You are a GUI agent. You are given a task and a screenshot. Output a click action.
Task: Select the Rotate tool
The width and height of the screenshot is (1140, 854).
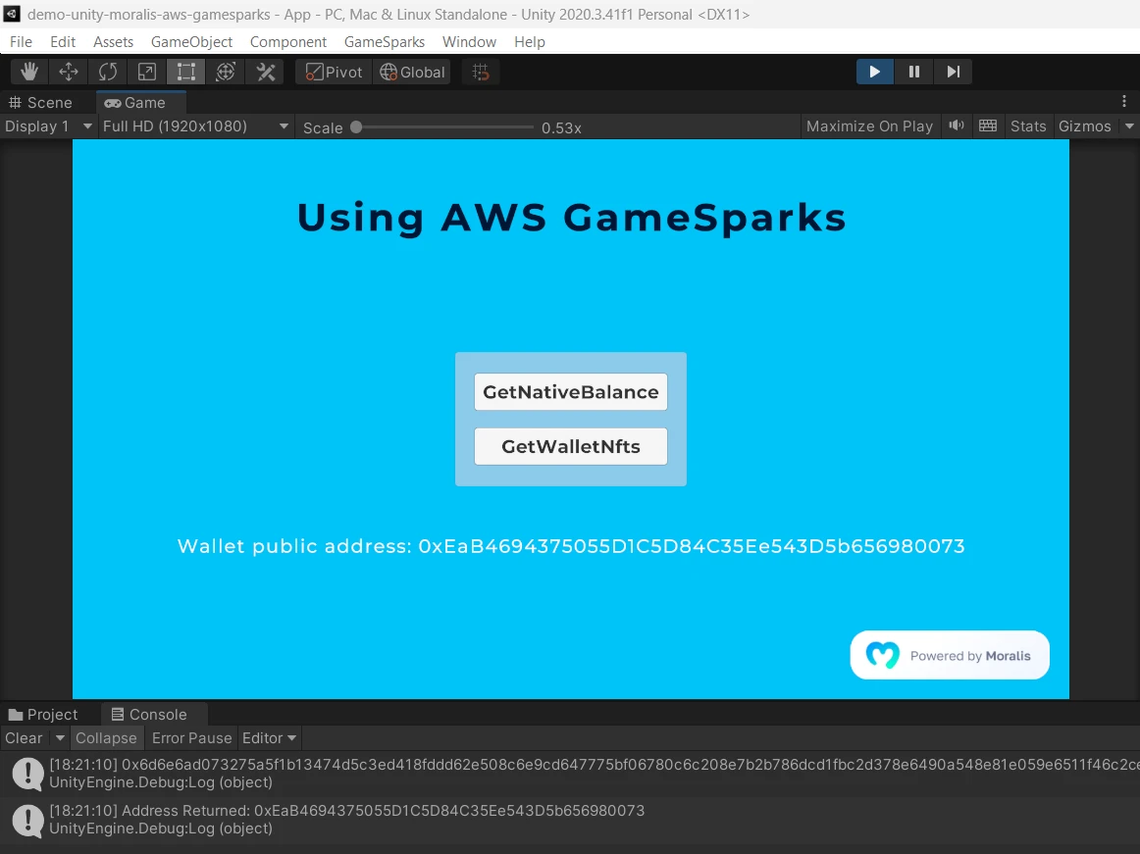tap(108, 73)
